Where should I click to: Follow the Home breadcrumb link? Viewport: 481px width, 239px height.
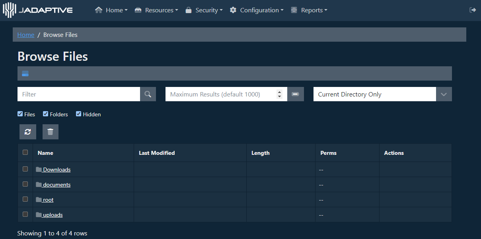[x=26, y=35]
